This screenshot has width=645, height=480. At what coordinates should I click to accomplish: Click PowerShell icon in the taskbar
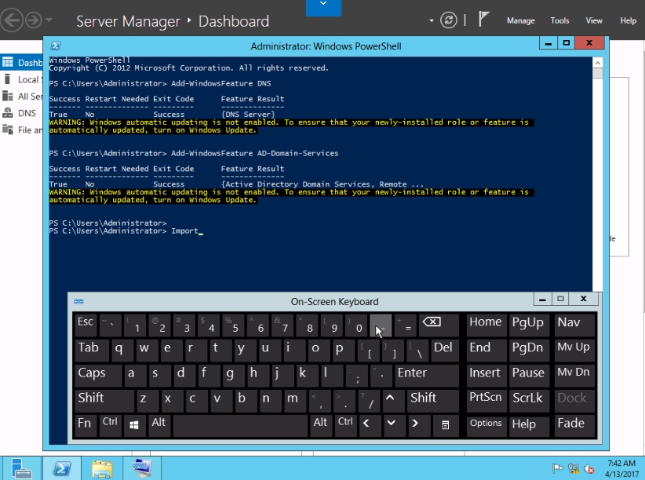62,468
